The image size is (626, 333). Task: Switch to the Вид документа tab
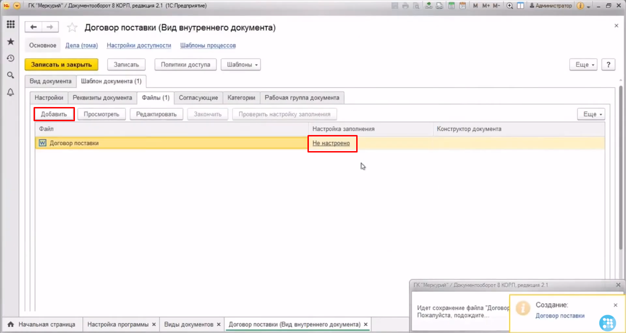coord(51,81)
